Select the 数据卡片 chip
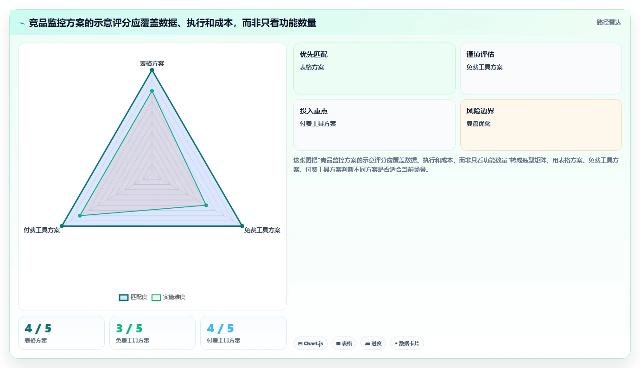 coord(407,343)
